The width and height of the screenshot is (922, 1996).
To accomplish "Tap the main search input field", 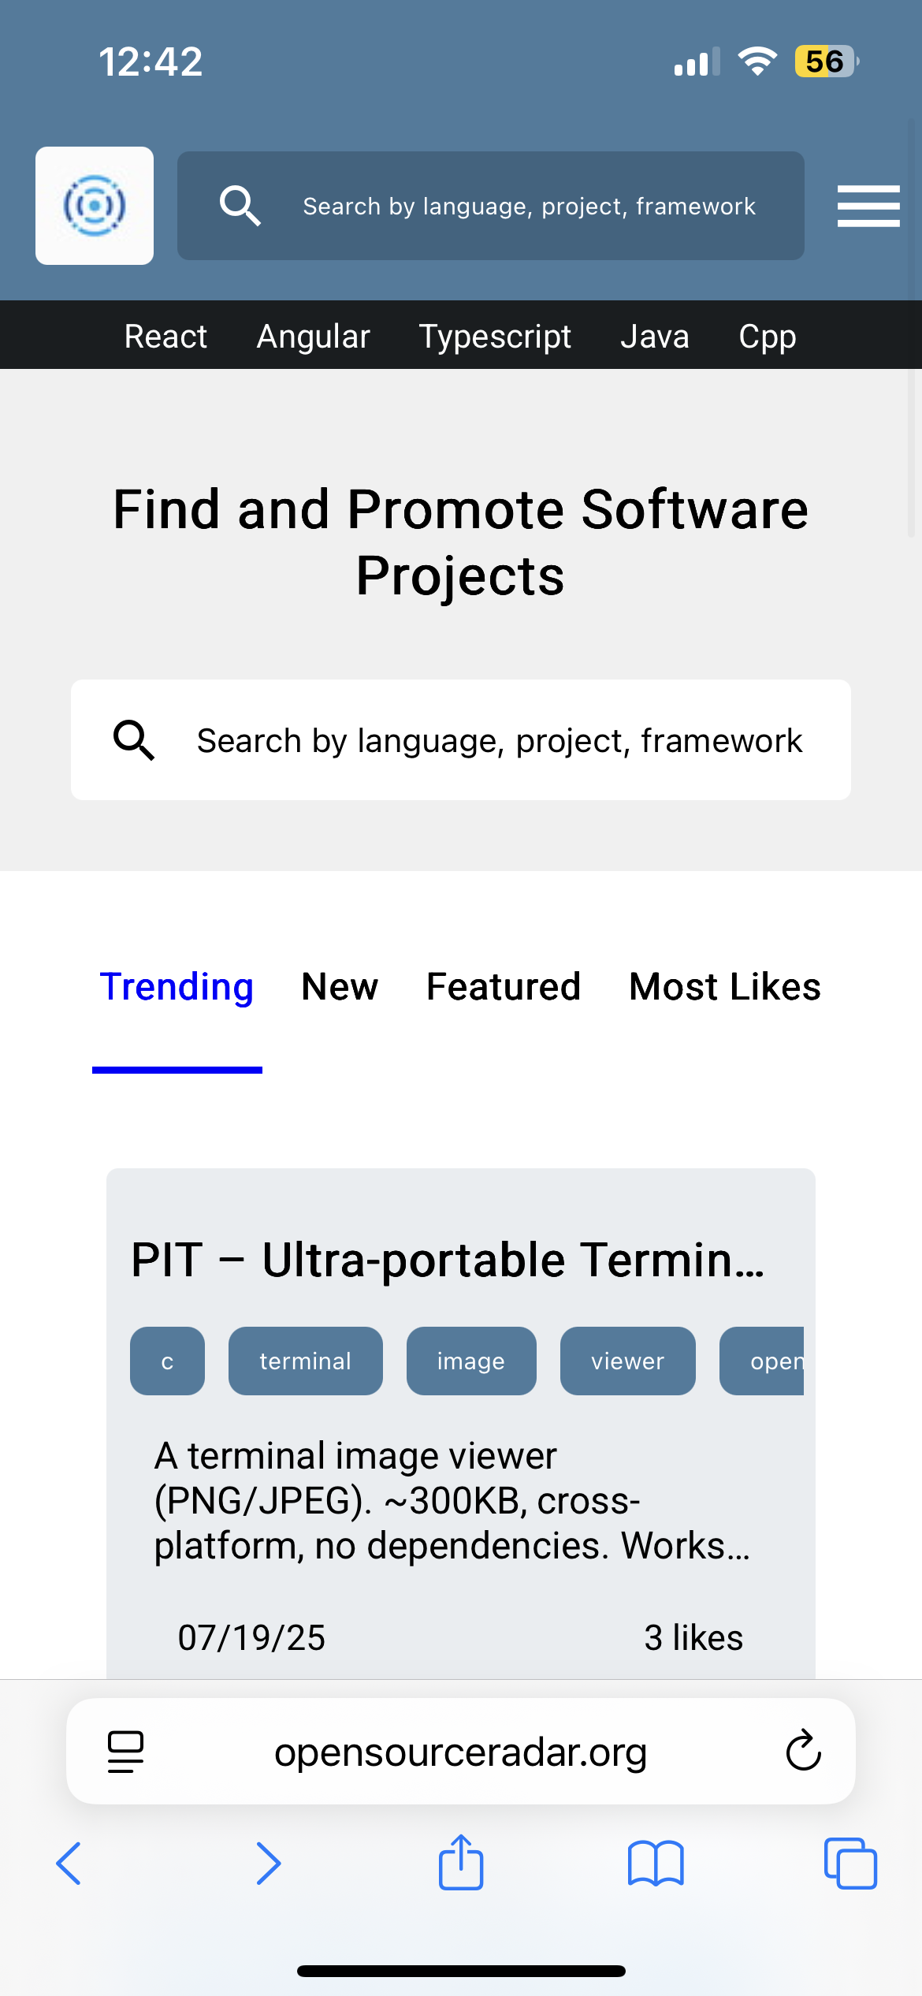I will point(461,739).
